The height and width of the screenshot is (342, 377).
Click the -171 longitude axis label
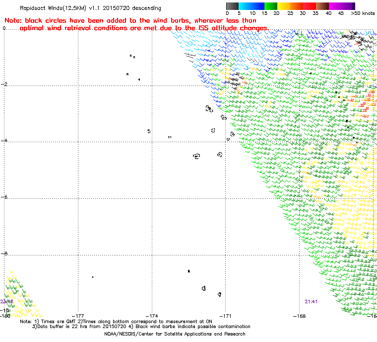(225, 316)
